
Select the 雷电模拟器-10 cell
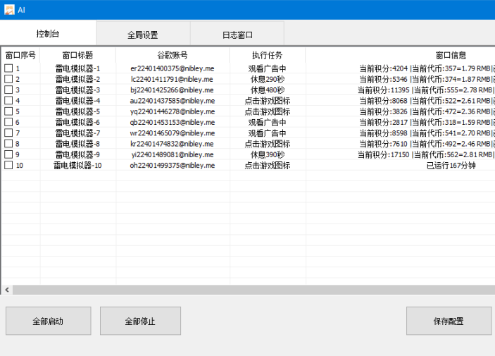pyautogui.click(x=77, y=165)
